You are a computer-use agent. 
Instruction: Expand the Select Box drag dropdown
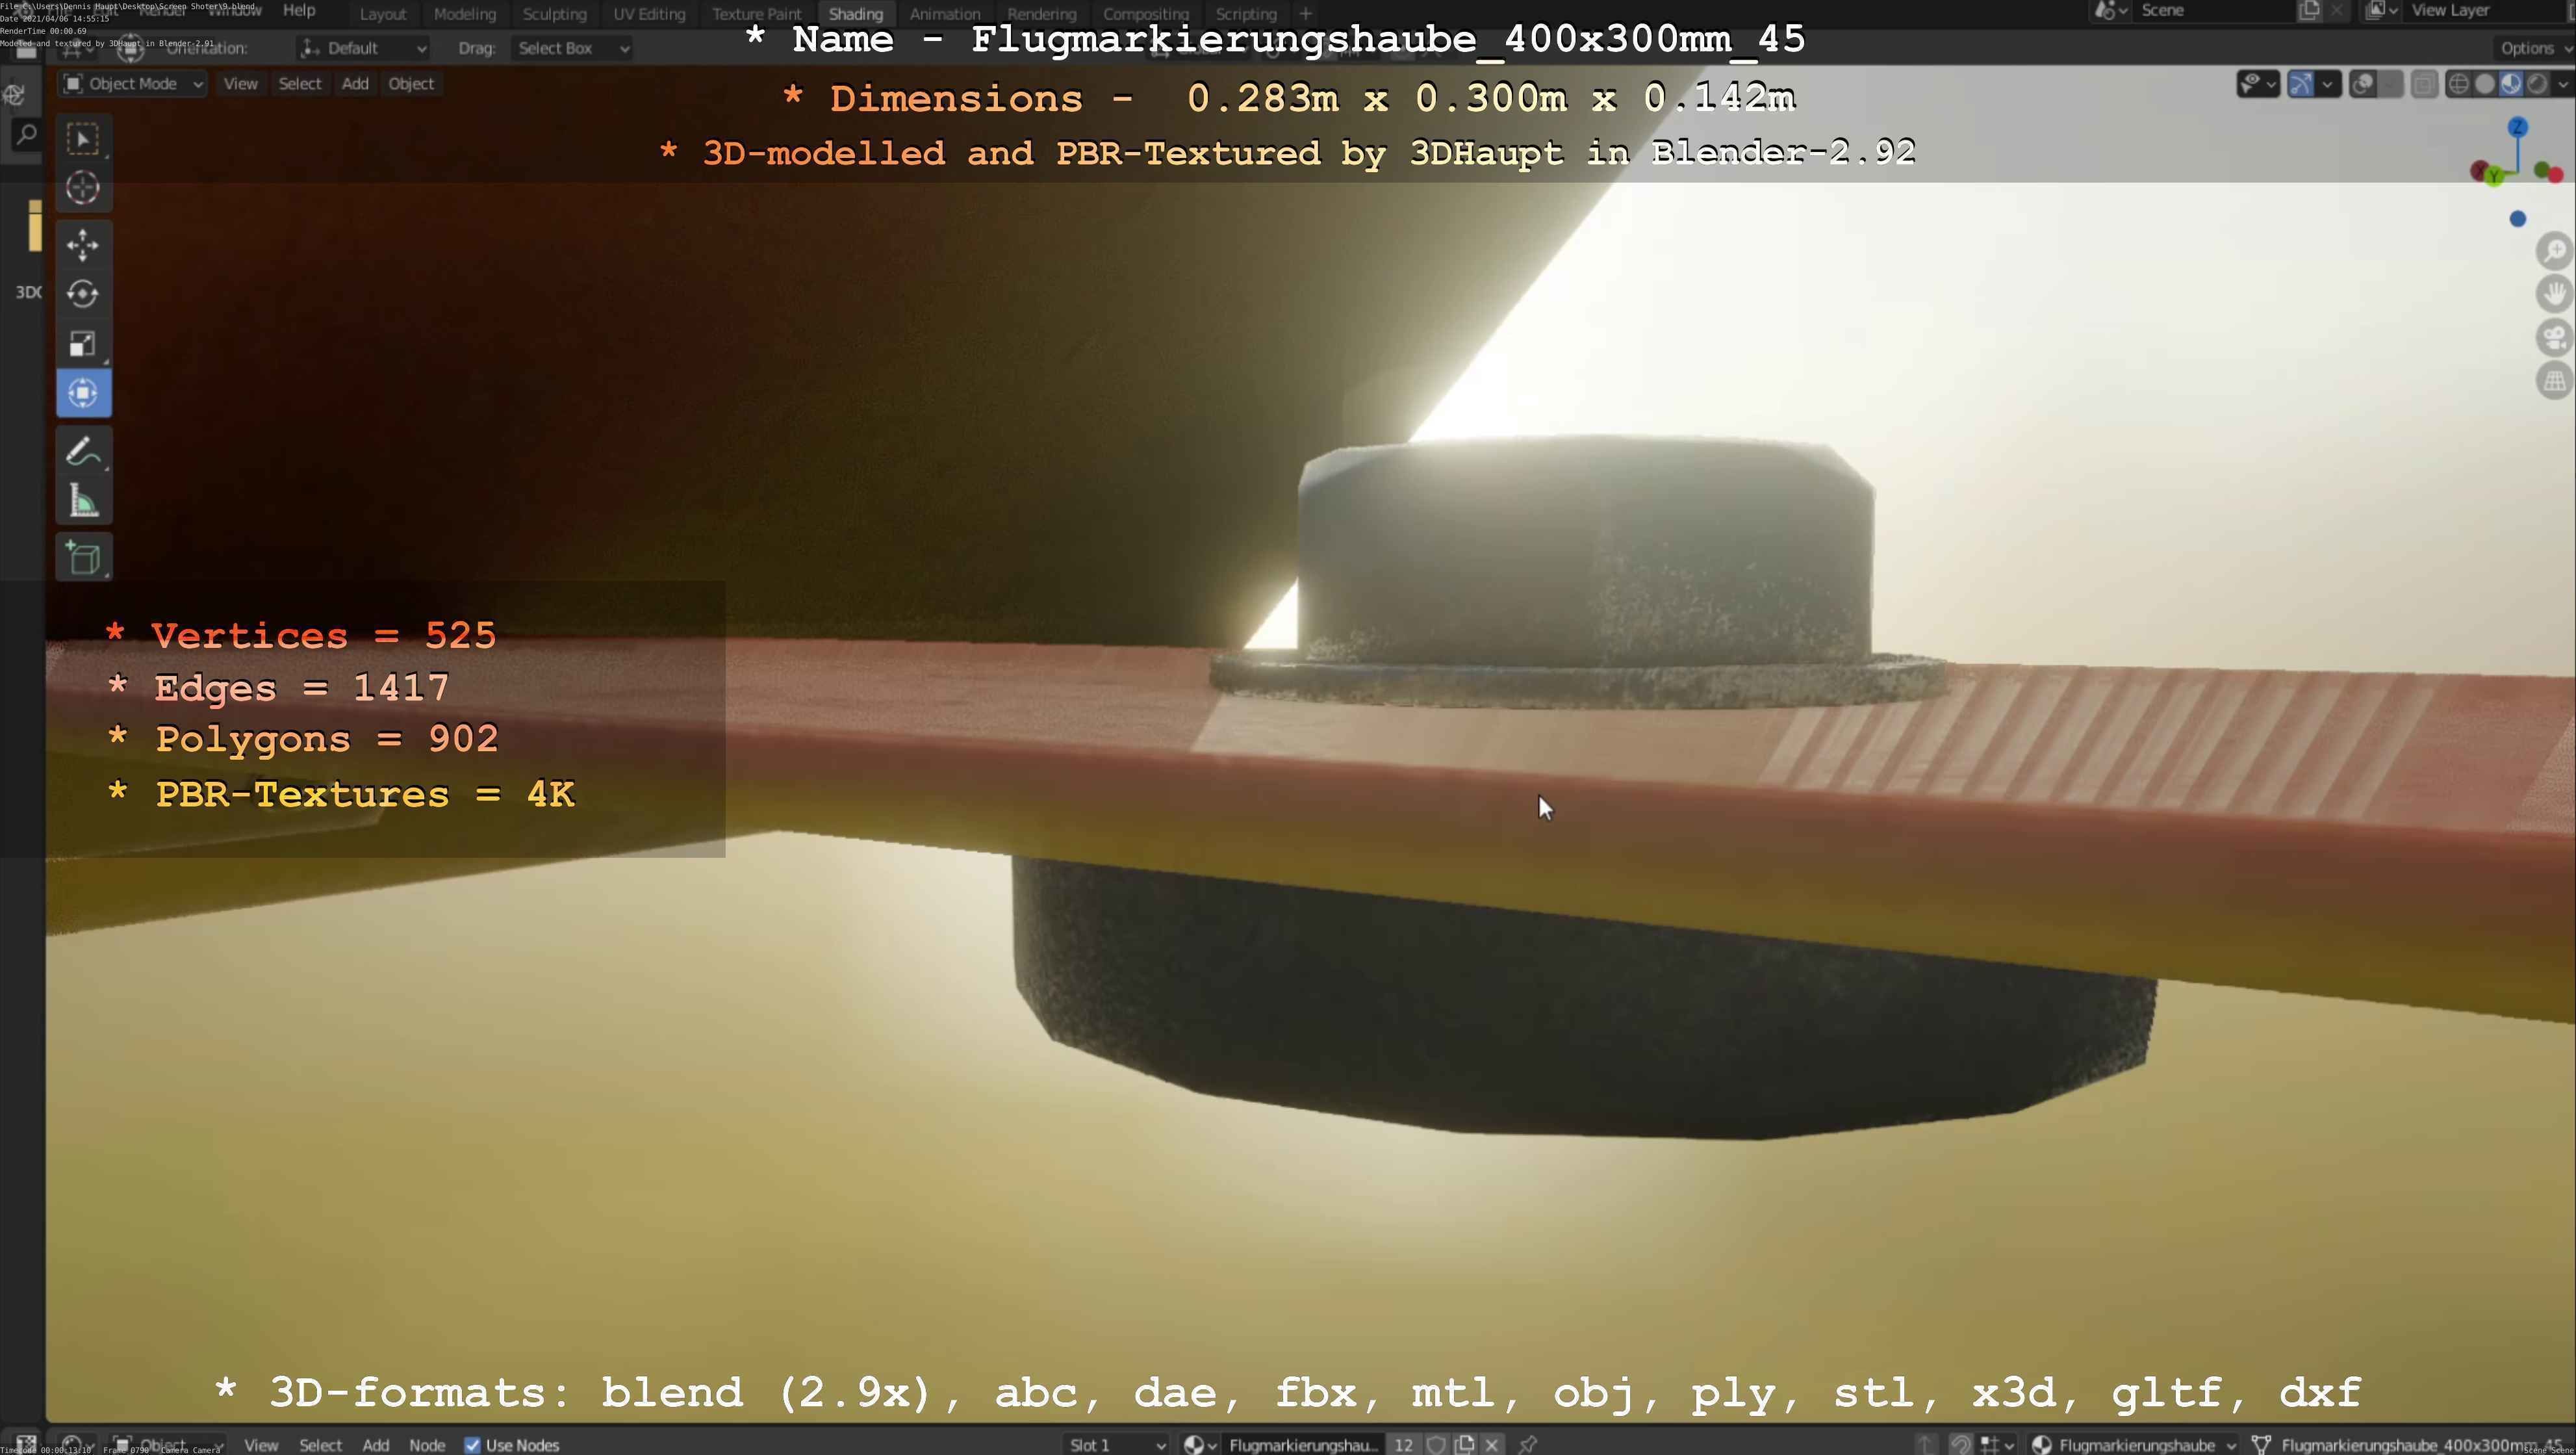[572, 48]
